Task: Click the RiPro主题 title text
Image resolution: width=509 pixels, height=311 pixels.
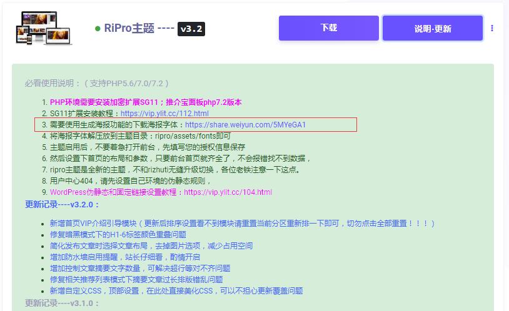Action: [129, 28]
